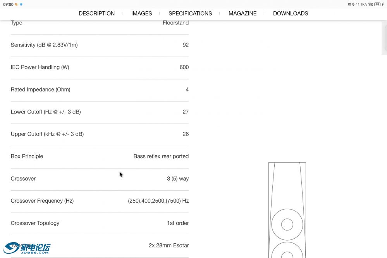The height and width of the screenshot is (258, 387).
Task: Tap the charging bolt icon
Action: point(383,4)
